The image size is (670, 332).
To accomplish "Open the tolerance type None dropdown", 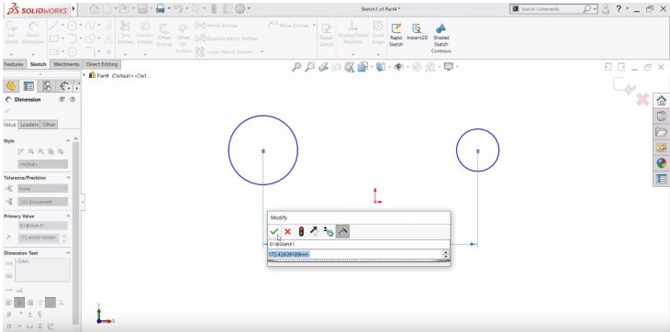I will point(43,189).
